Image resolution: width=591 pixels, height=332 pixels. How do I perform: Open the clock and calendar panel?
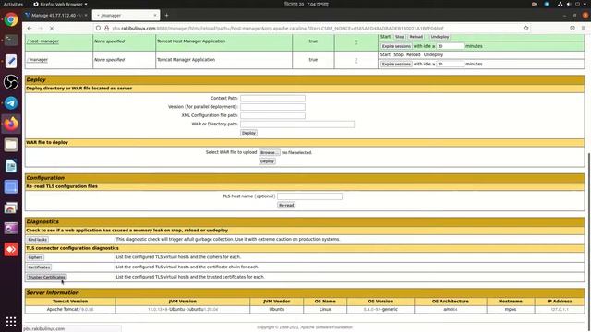pyautogui.click(x=306, y=4)
